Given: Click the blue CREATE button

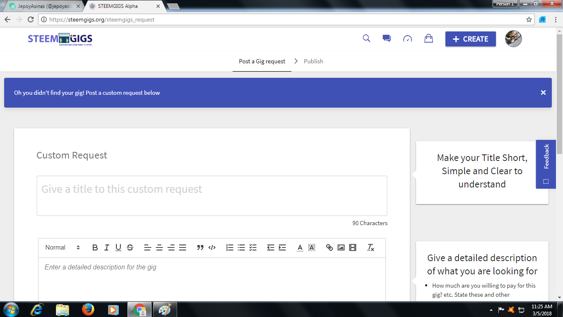Looking at the screenshot, I should [x=471, y=39].
